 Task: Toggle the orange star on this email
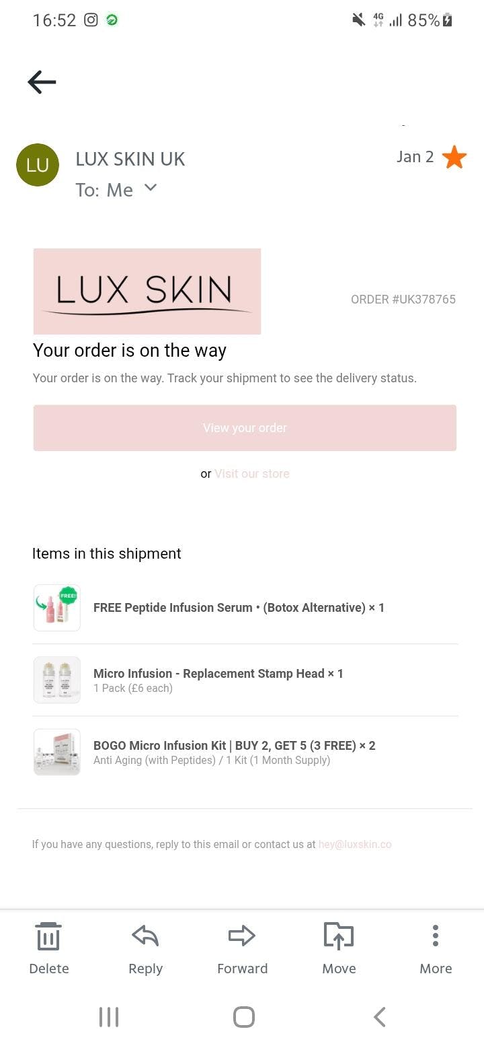coord(454,157)
